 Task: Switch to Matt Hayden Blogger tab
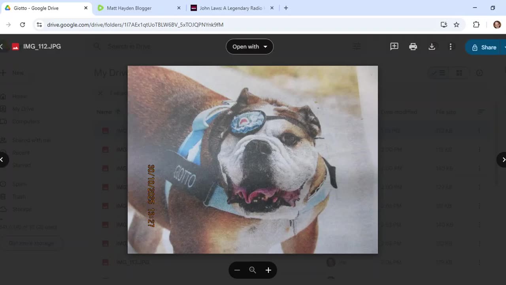140,8
